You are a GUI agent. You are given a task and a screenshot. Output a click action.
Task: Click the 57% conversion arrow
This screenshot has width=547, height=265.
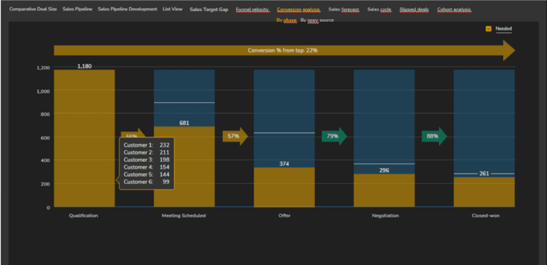coord(235,136)
